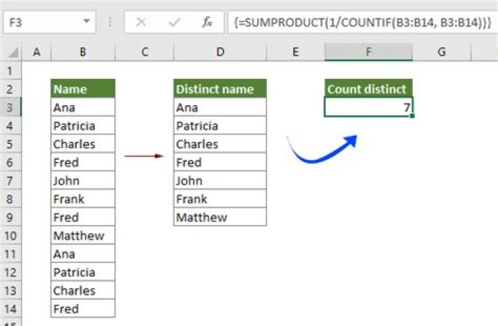
Task: Select cell B8 with 'Frank'
Action: coord(83,199)
